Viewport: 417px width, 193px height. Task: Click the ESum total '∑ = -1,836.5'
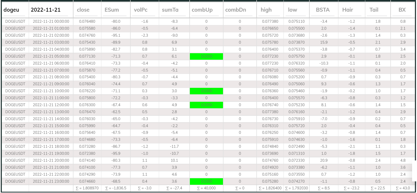click(x=116, y=188)
